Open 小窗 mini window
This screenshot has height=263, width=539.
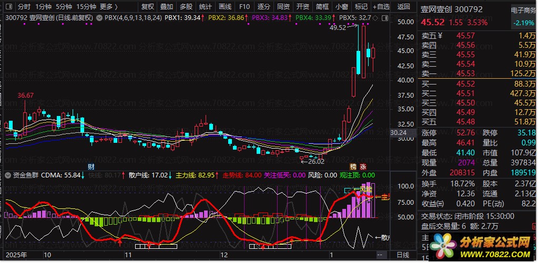[x=342, y=6]
